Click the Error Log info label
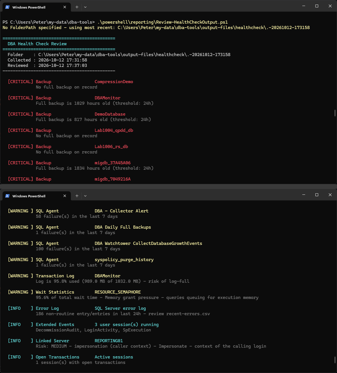Image resolution: width=337 pixels, height=373 pixels. [47, 308]
